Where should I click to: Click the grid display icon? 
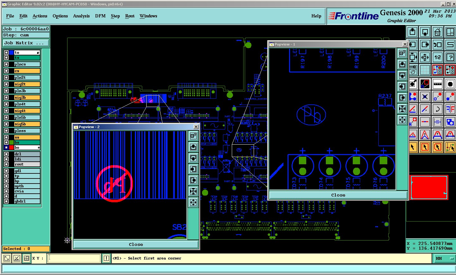[x=425, y=70]
